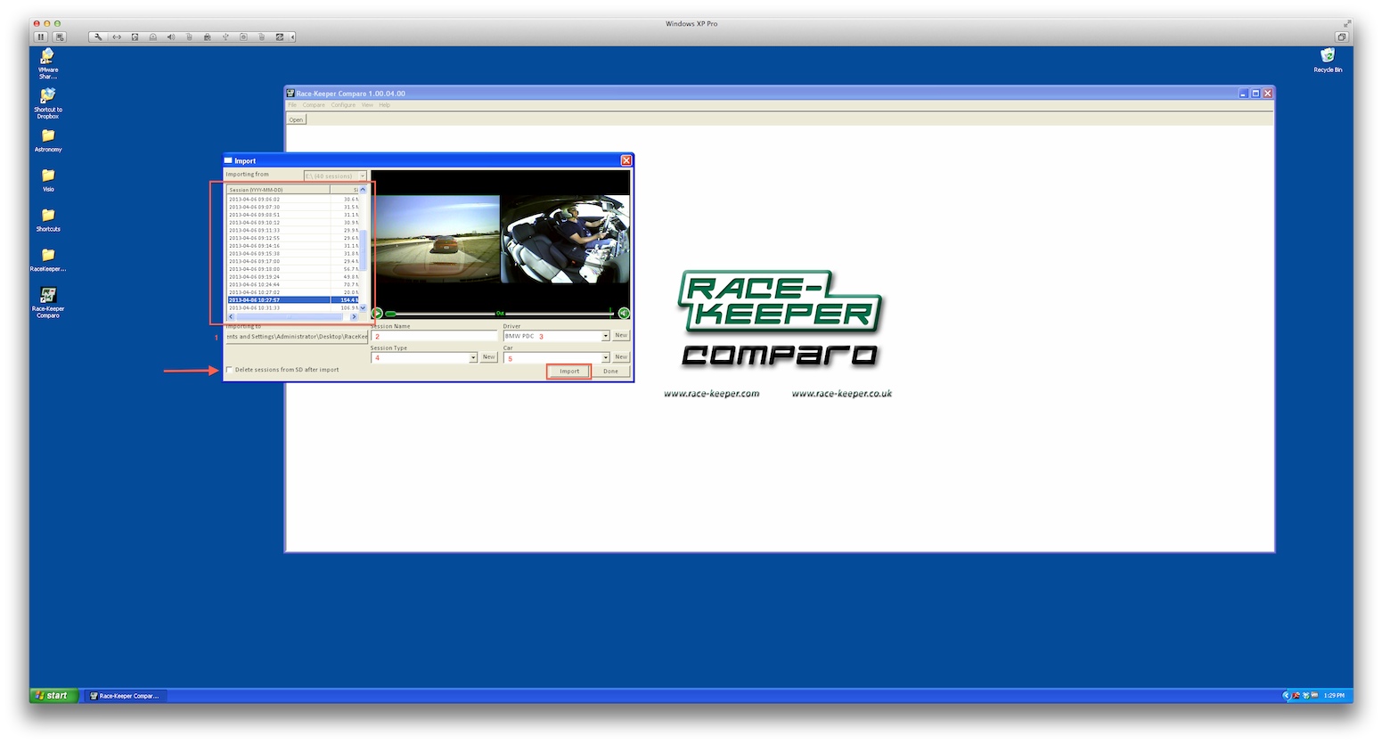Image resolution: width=1382 pixels, height=744 pixels.
Task: Click New button next to Car
Action: click(621, 357)
